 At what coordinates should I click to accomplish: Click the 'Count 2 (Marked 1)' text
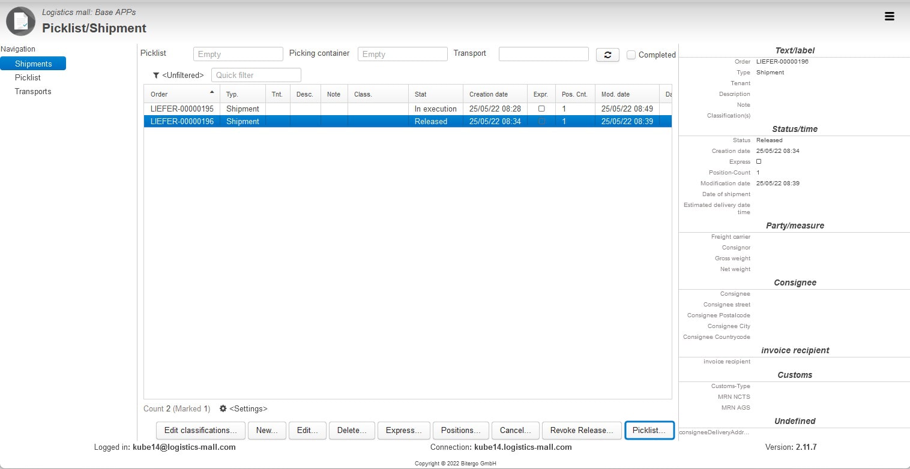pyautogui.click(x=176, y=408)
